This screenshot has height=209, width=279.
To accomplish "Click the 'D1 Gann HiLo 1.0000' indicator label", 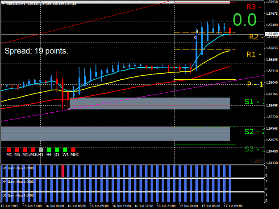I will 18,195.
